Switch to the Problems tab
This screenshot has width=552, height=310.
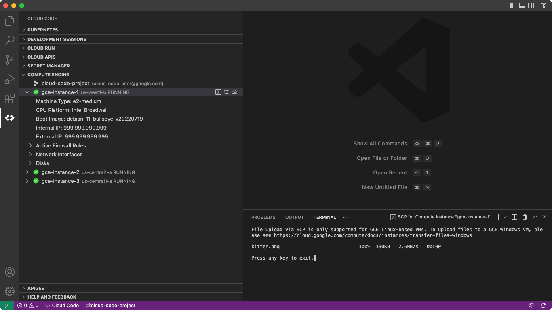263,217
